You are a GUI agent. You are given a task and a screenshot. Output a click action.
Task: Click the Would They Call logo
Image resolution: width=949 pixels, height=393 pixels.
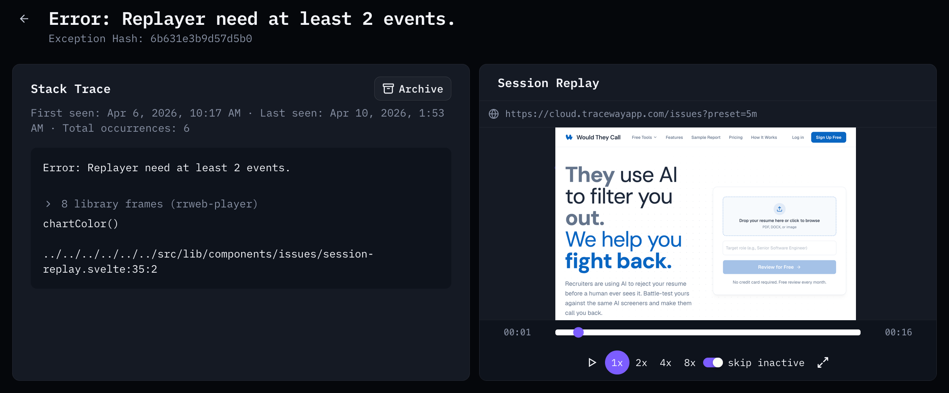click(593, 137)
